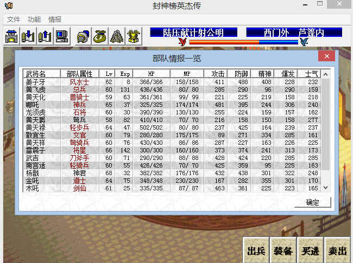Select the 哪吒 row

point(172,105)
